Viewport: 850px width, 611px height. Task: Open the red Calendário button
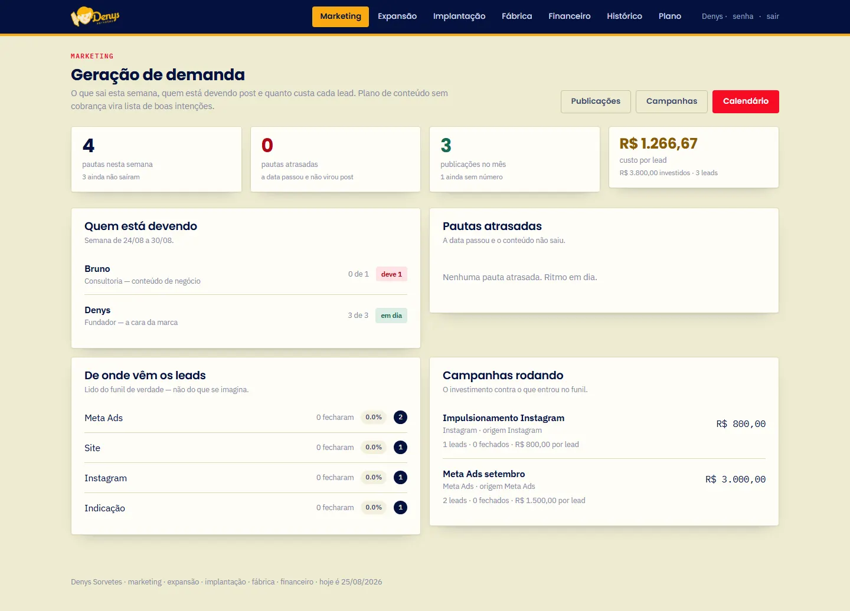[x=746, y=101]
